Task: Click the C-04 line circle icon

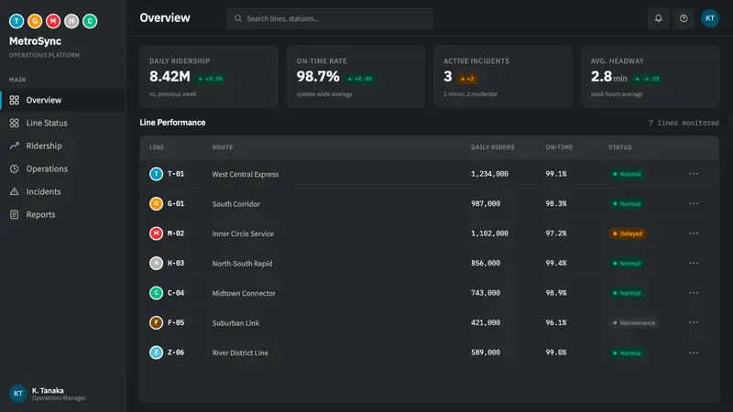Action: coord(156,293)
